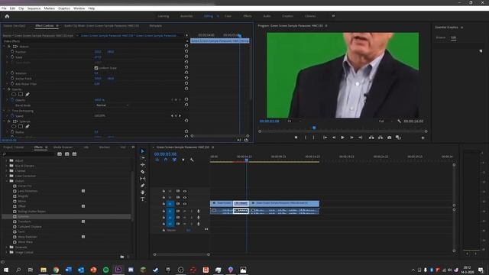The width and height of the screenshot is (489, 275).
Task: Toggle animation stopwatch for Scale
Action: pyautogui.click(x=12, y=57)
